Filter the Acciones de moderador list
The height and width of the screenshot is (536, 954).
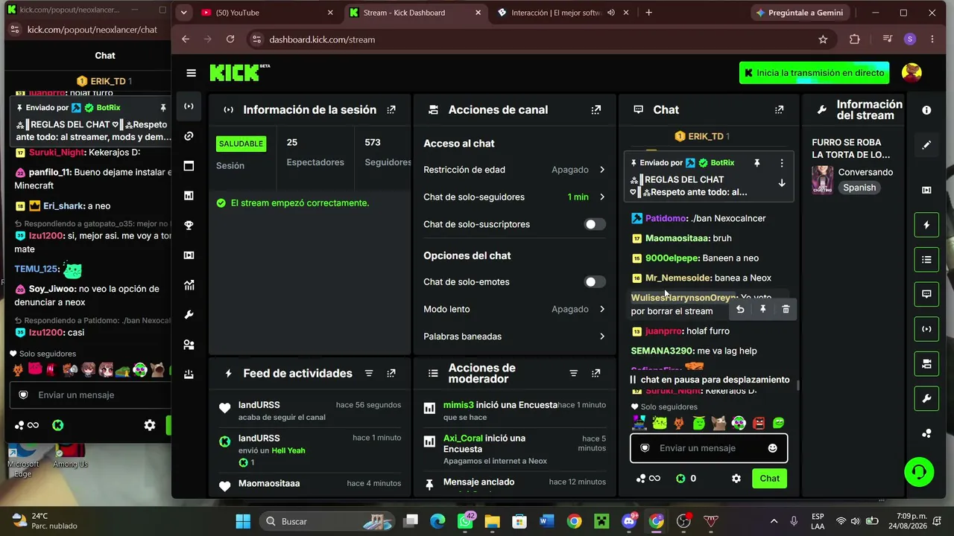(573, 374)
